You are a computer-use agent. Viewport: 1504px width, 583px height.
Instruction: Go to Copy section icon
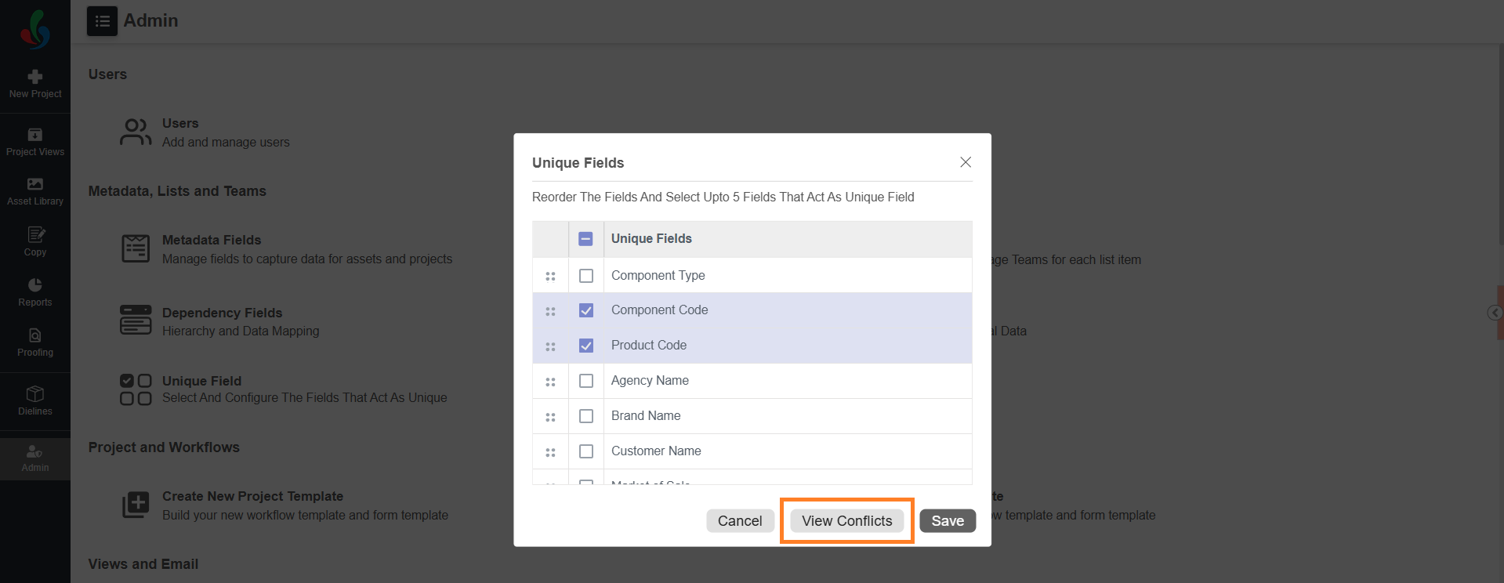click(x=35, y=234)
